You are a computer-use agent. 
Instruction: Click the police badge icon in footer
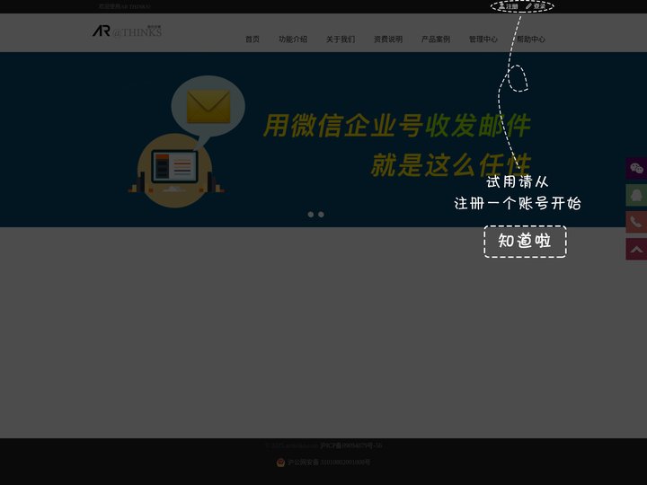pos(280,463)
